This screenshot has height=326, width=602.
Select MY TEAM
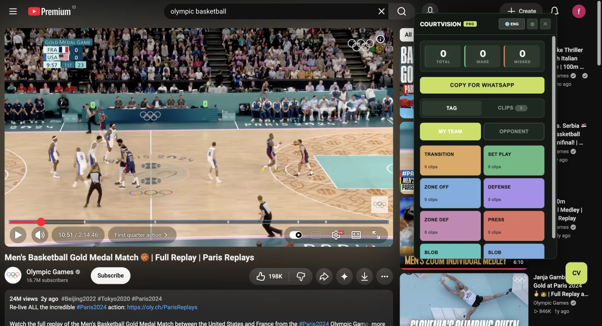tap(450, 132)
